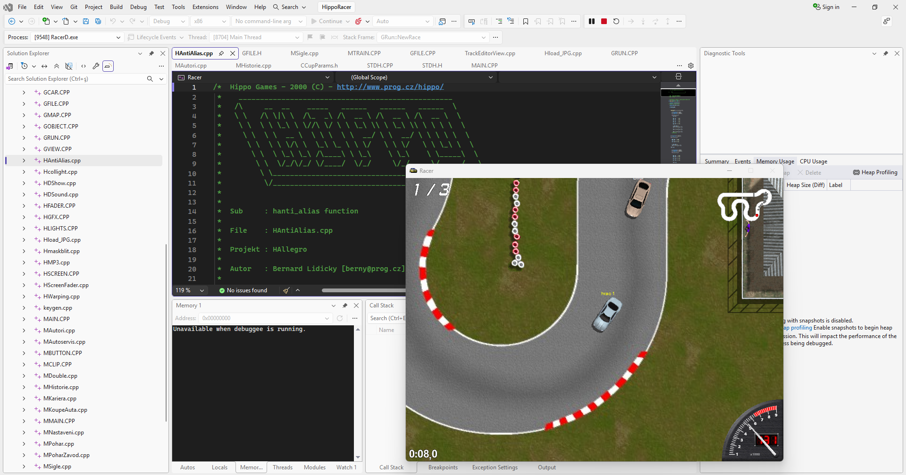The height and width of the screenshot is (475, 906).
Task: Open the Debug menu
Action: click(x=138, y=7)
